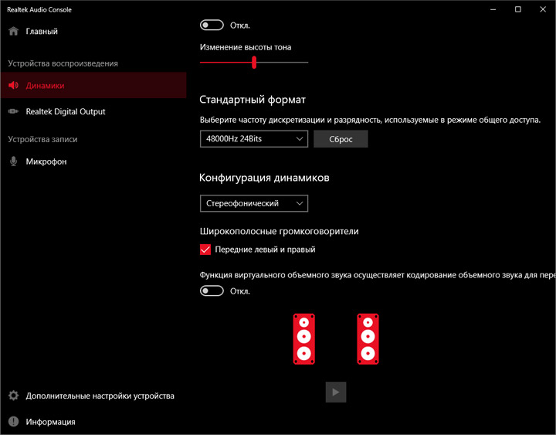Viewport: 556px width, 435px height.
Task: Open the Информация page
Action: (x=93, y=422)
